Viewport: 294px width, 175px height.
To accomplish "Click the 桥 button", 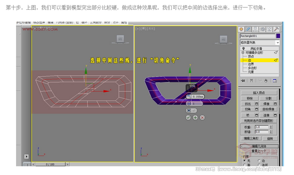I will point(248,115).
